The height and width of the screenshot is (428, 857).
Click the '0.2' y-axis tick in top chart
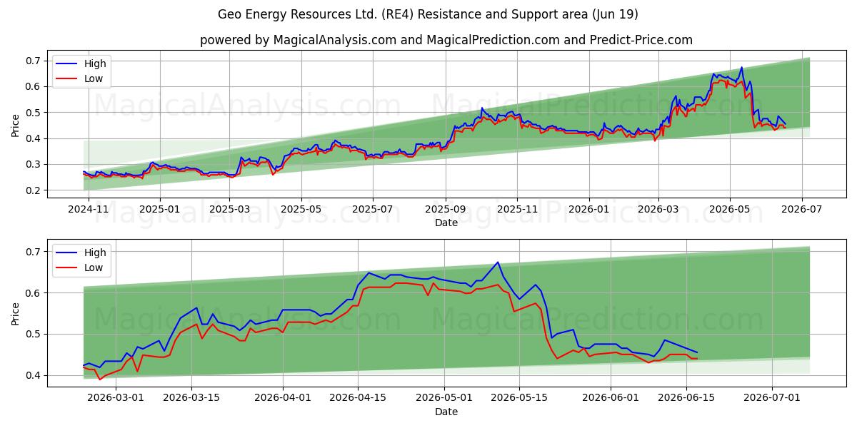click(34, 190)
